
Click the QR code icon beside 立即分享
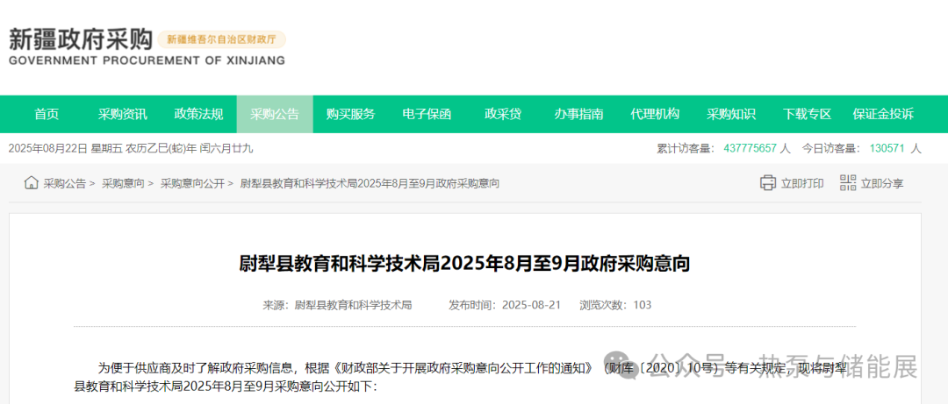click(848, 183)
